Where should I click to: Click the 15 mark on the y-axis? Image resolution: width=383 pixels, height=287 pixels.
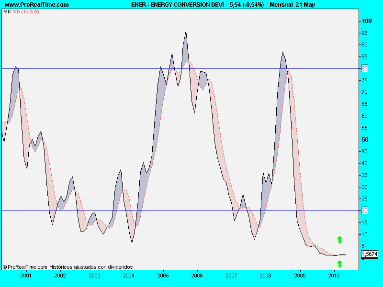pos(364,222)
